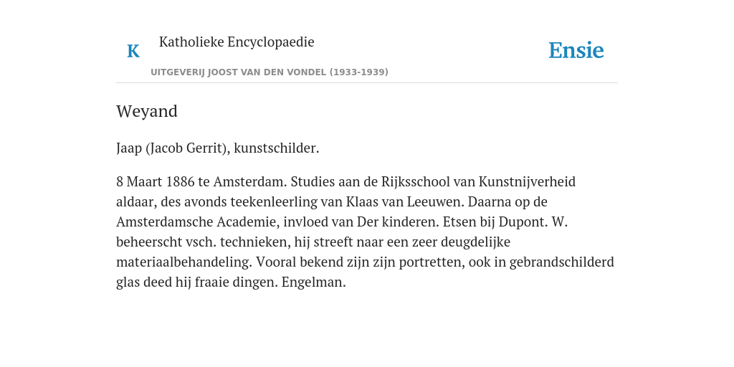Click the blue K encyclopedia icon

(x=133, y=51)
